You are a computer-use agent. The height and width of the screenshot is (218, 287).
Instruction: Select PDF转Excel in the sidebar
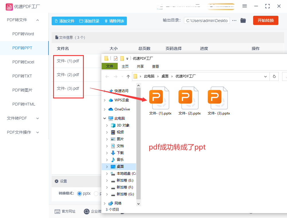point(23,62)
